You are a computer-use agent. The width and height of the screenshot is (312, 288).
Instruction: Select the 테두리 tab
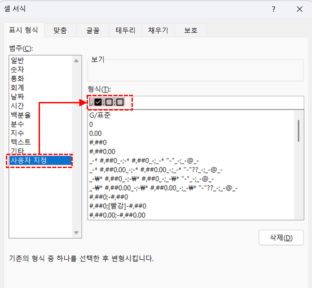(126, 31)
